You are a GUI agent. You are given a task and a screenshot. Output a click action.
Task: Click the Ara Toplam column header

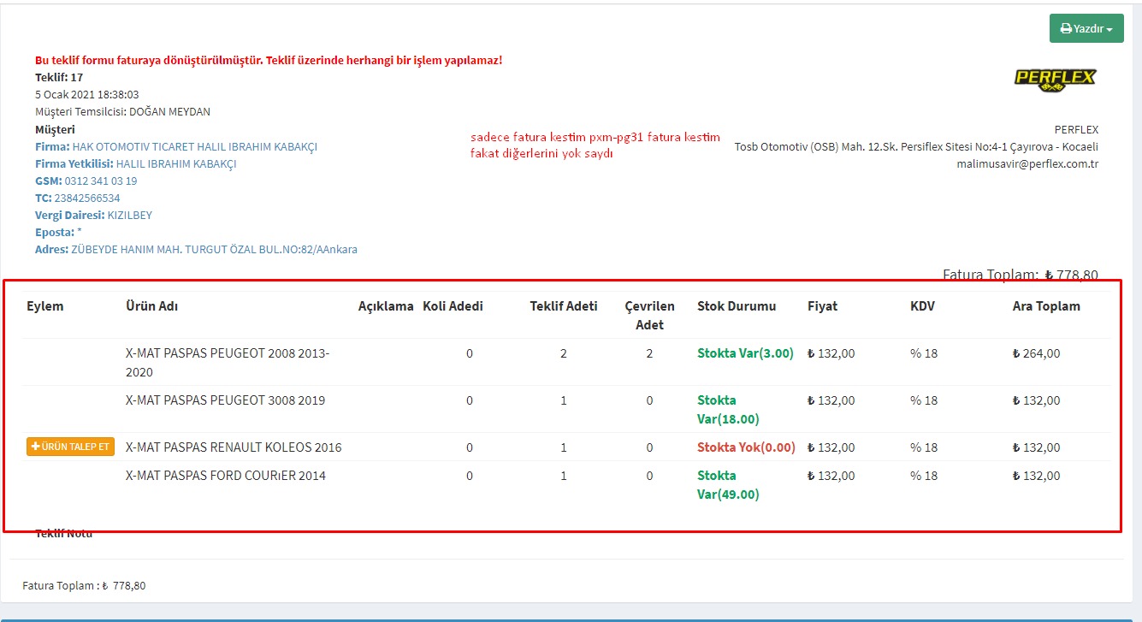point(1045,306)
